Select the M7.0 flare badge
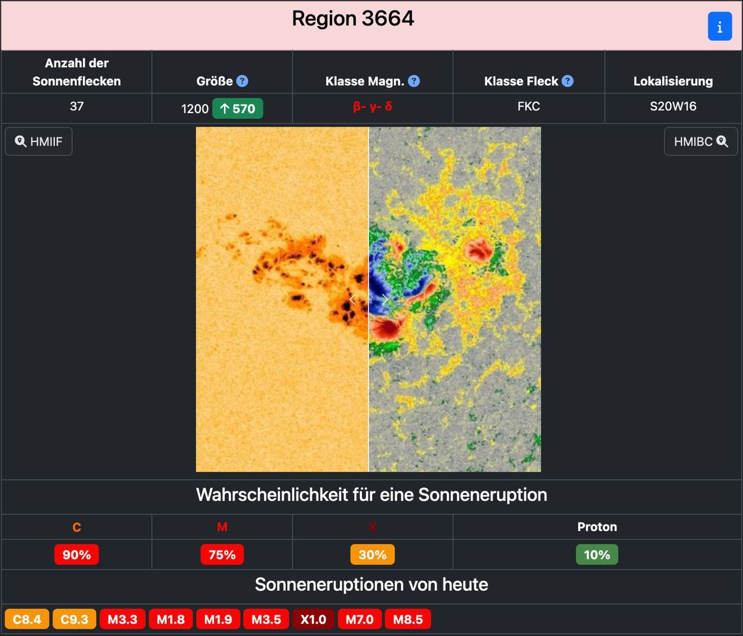 [x=359, y=619]
